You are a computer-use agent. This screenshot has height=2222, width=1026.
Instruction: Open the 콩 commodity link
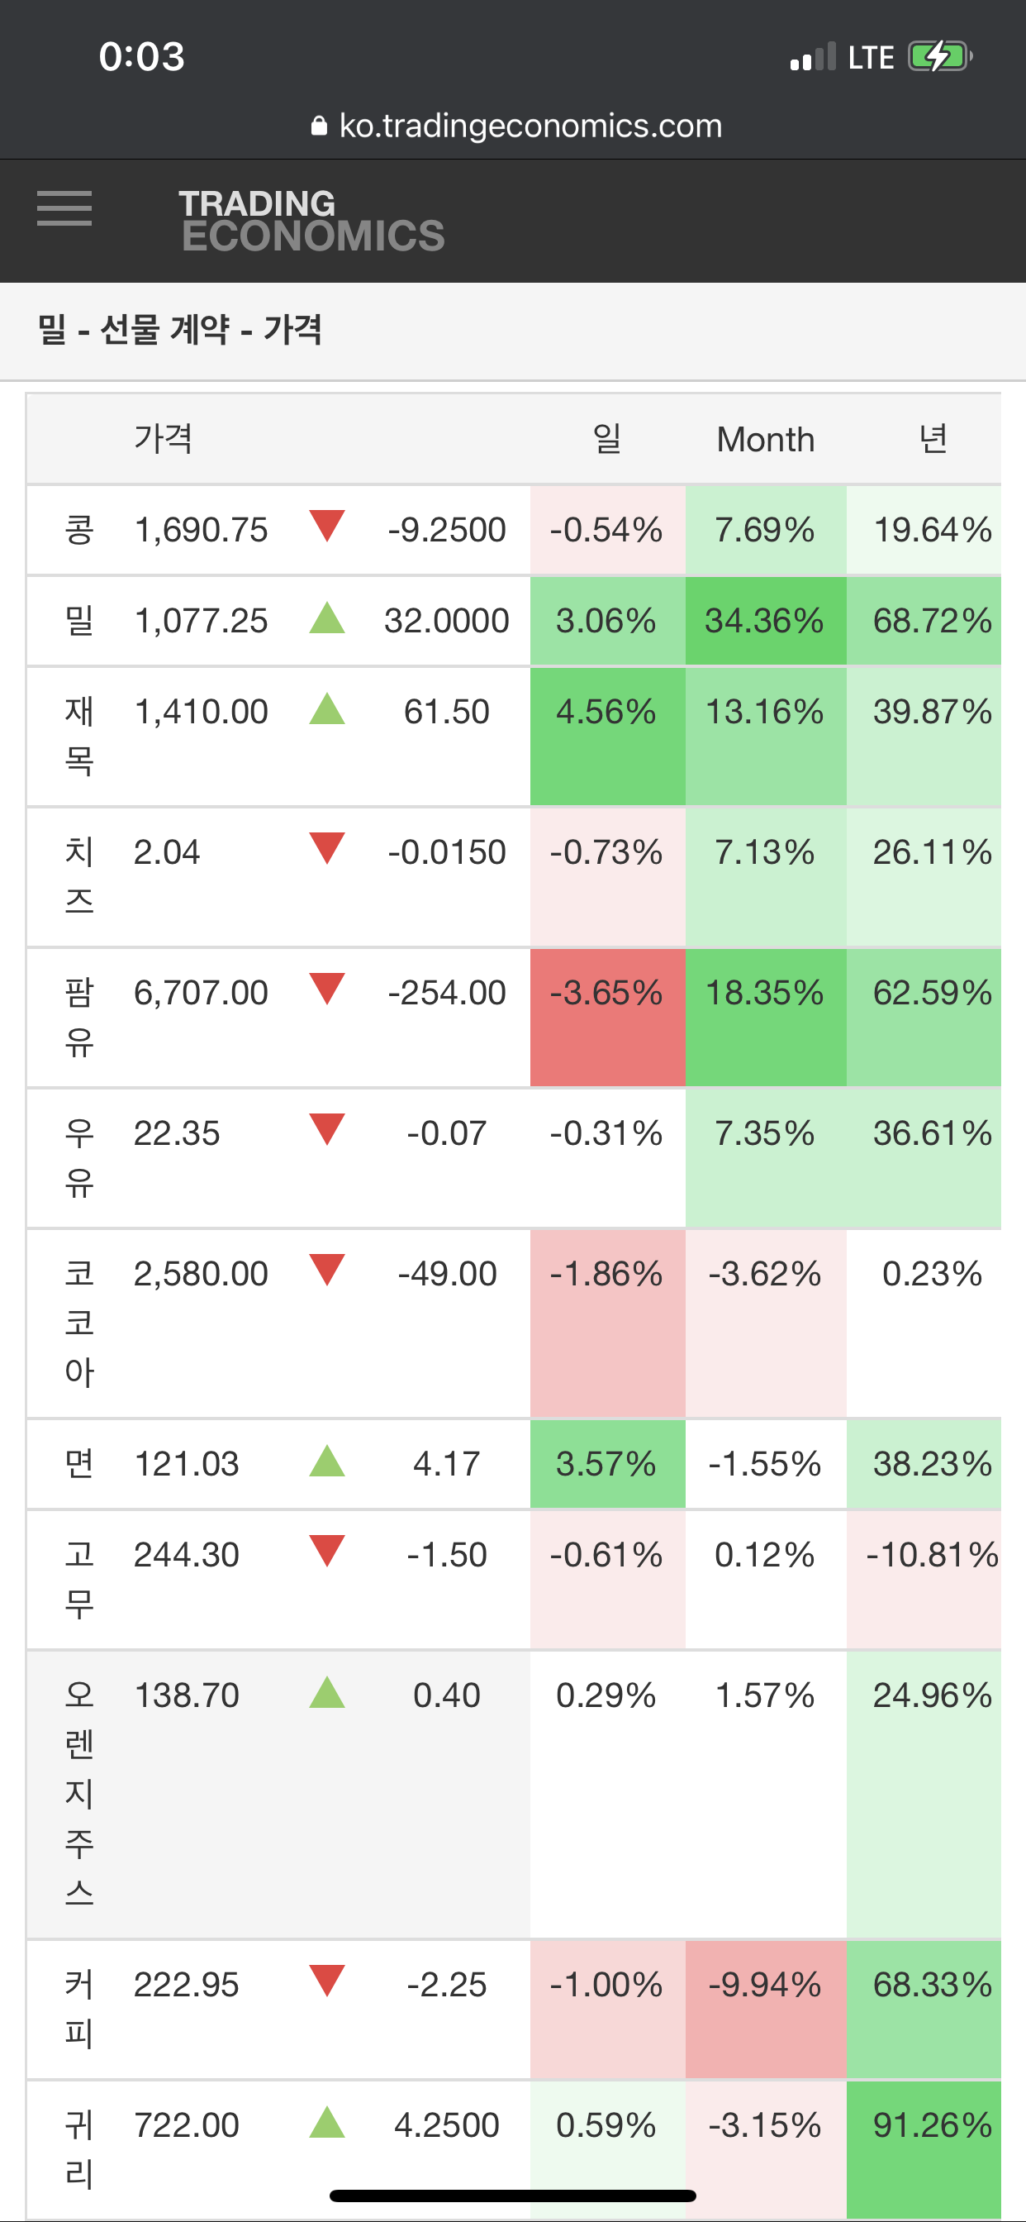click(x=79, y=530)
